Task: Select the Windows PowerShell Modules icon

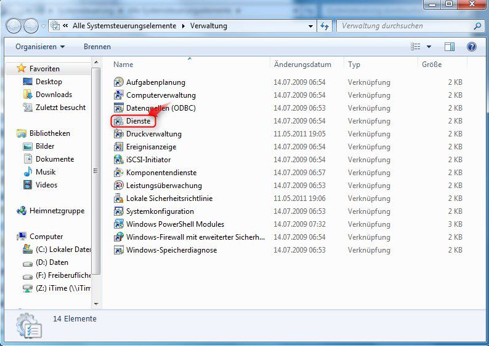Action: click(118, 224)
